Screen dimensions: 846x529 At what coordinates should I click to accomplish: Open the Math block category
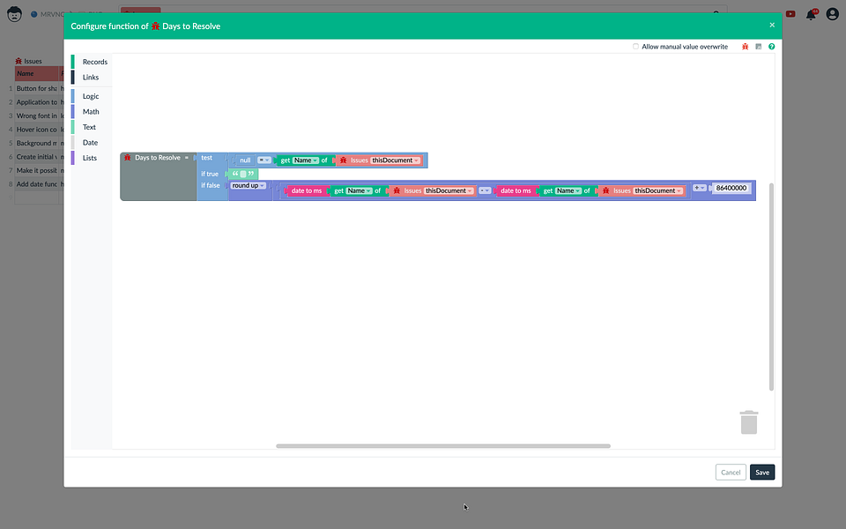pos(92,112)
